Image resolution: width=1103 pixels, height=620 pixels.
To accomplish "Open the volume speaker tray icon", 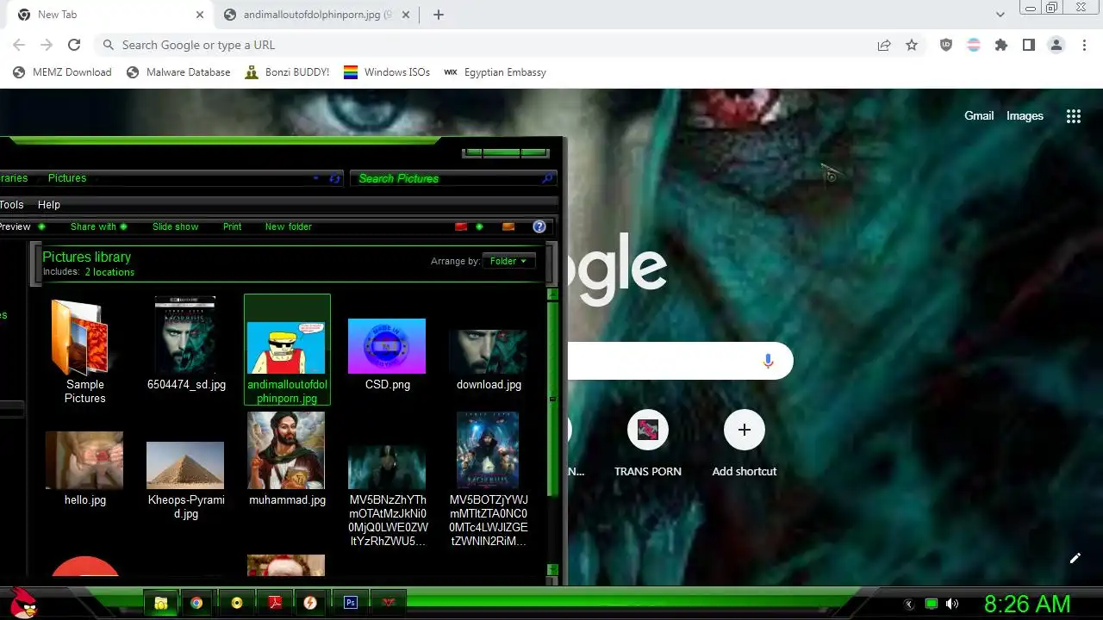I will (x=952, y=604).
